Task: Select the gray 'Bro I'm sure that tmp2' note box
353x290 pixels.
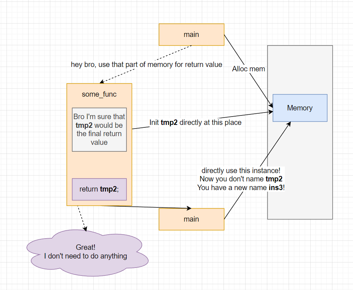Action: [x=99, y=130]
